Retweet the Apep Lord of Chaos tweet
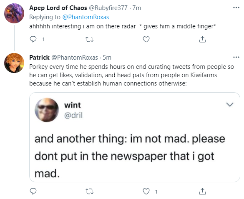The width and height of the screenshot is (244, 199). tap(90, 39)
